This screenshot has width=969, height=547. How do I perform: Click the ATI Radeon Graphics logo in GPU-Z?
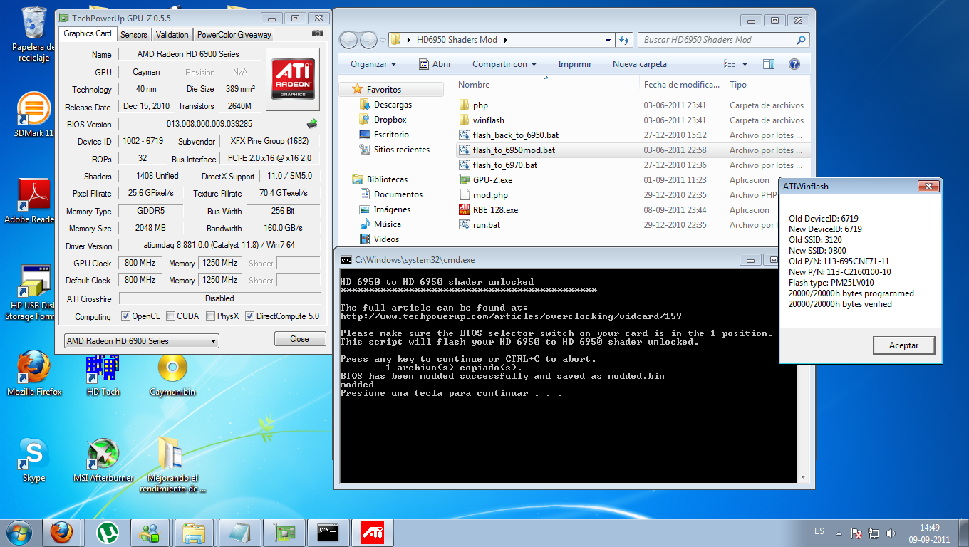tap(293, 79)
